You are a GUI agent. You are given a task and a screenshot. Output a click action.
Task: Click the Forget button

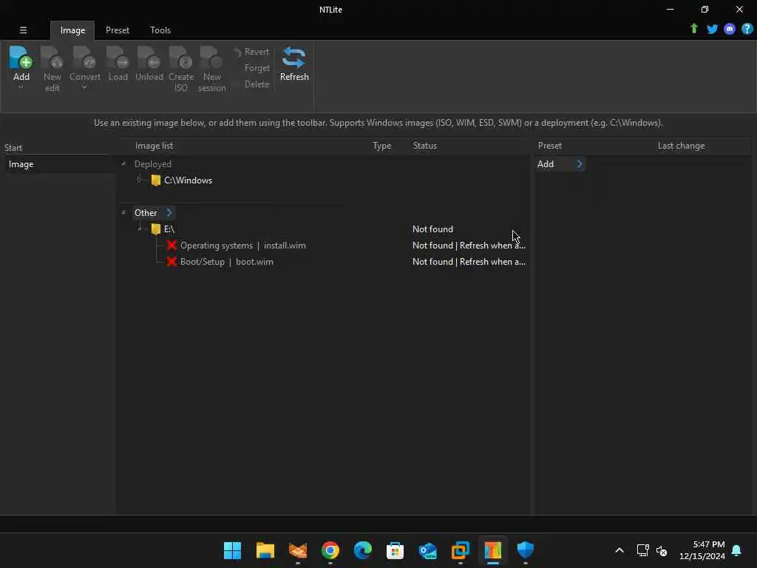point(257,68)
